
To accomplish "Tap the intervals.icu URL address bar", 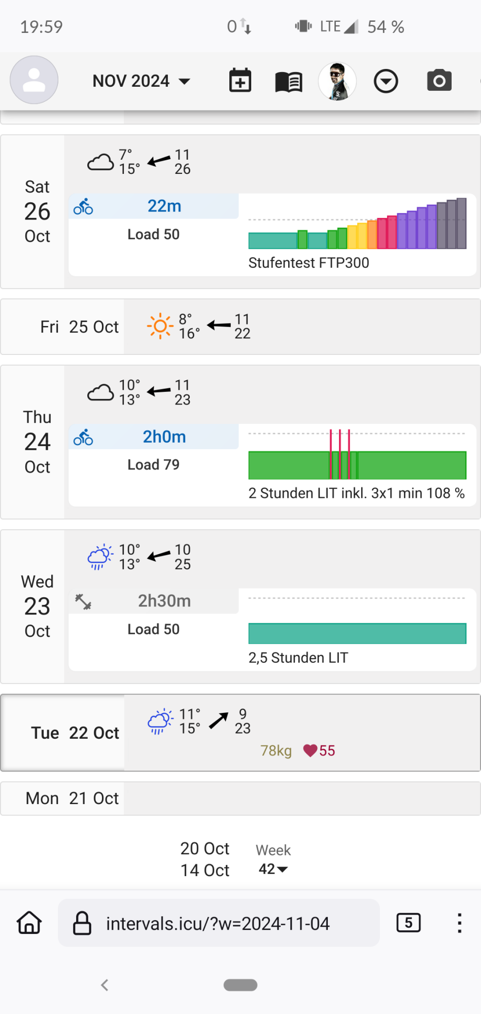I will click(x=218, y=923).
